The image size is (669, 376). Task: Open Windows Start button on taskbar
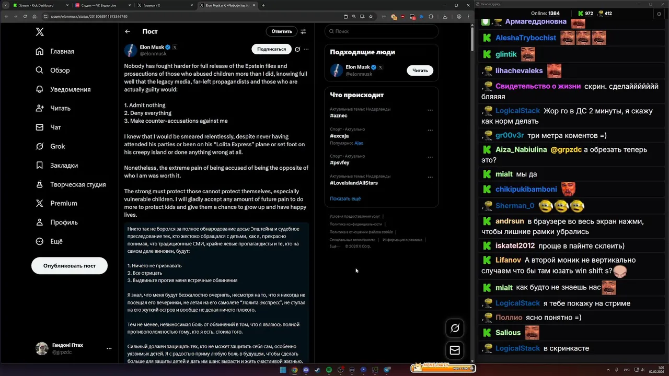[x=283, y=370]
